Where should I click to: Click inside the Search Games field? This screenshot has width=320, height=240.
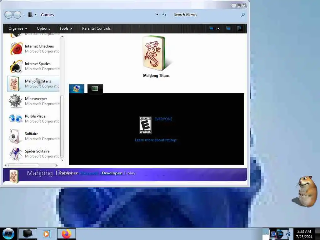click(x=206, y=15)
